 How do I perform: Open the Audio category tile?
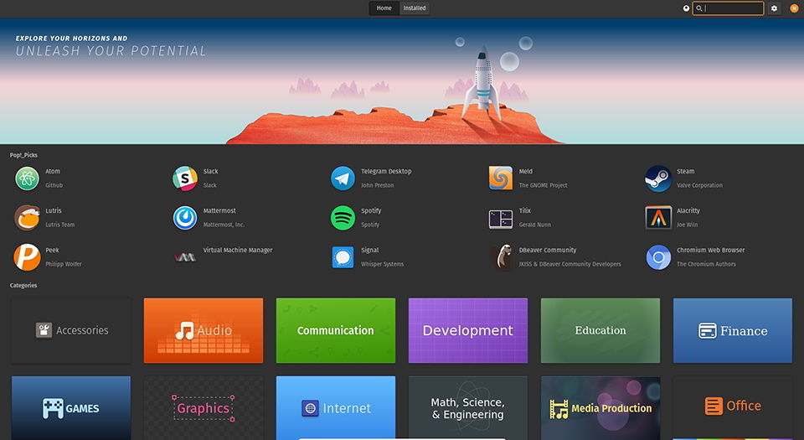204,330
